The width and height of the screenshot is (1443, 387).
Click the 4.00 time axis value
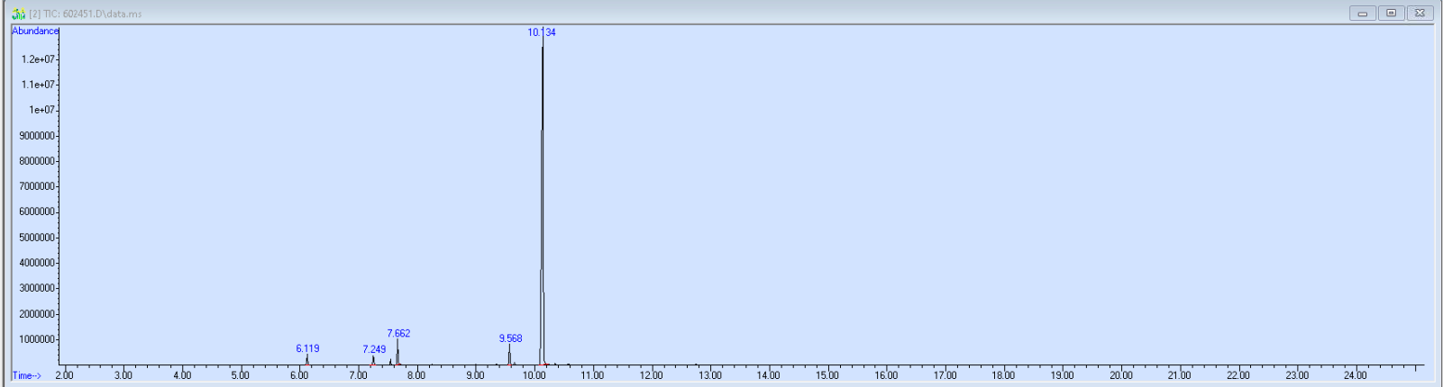pos(182,375)
